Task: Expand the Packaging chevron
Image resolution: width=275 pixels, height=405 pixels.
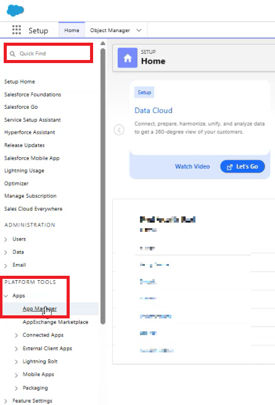Action: pyautogui.click(x=16, y=388)
